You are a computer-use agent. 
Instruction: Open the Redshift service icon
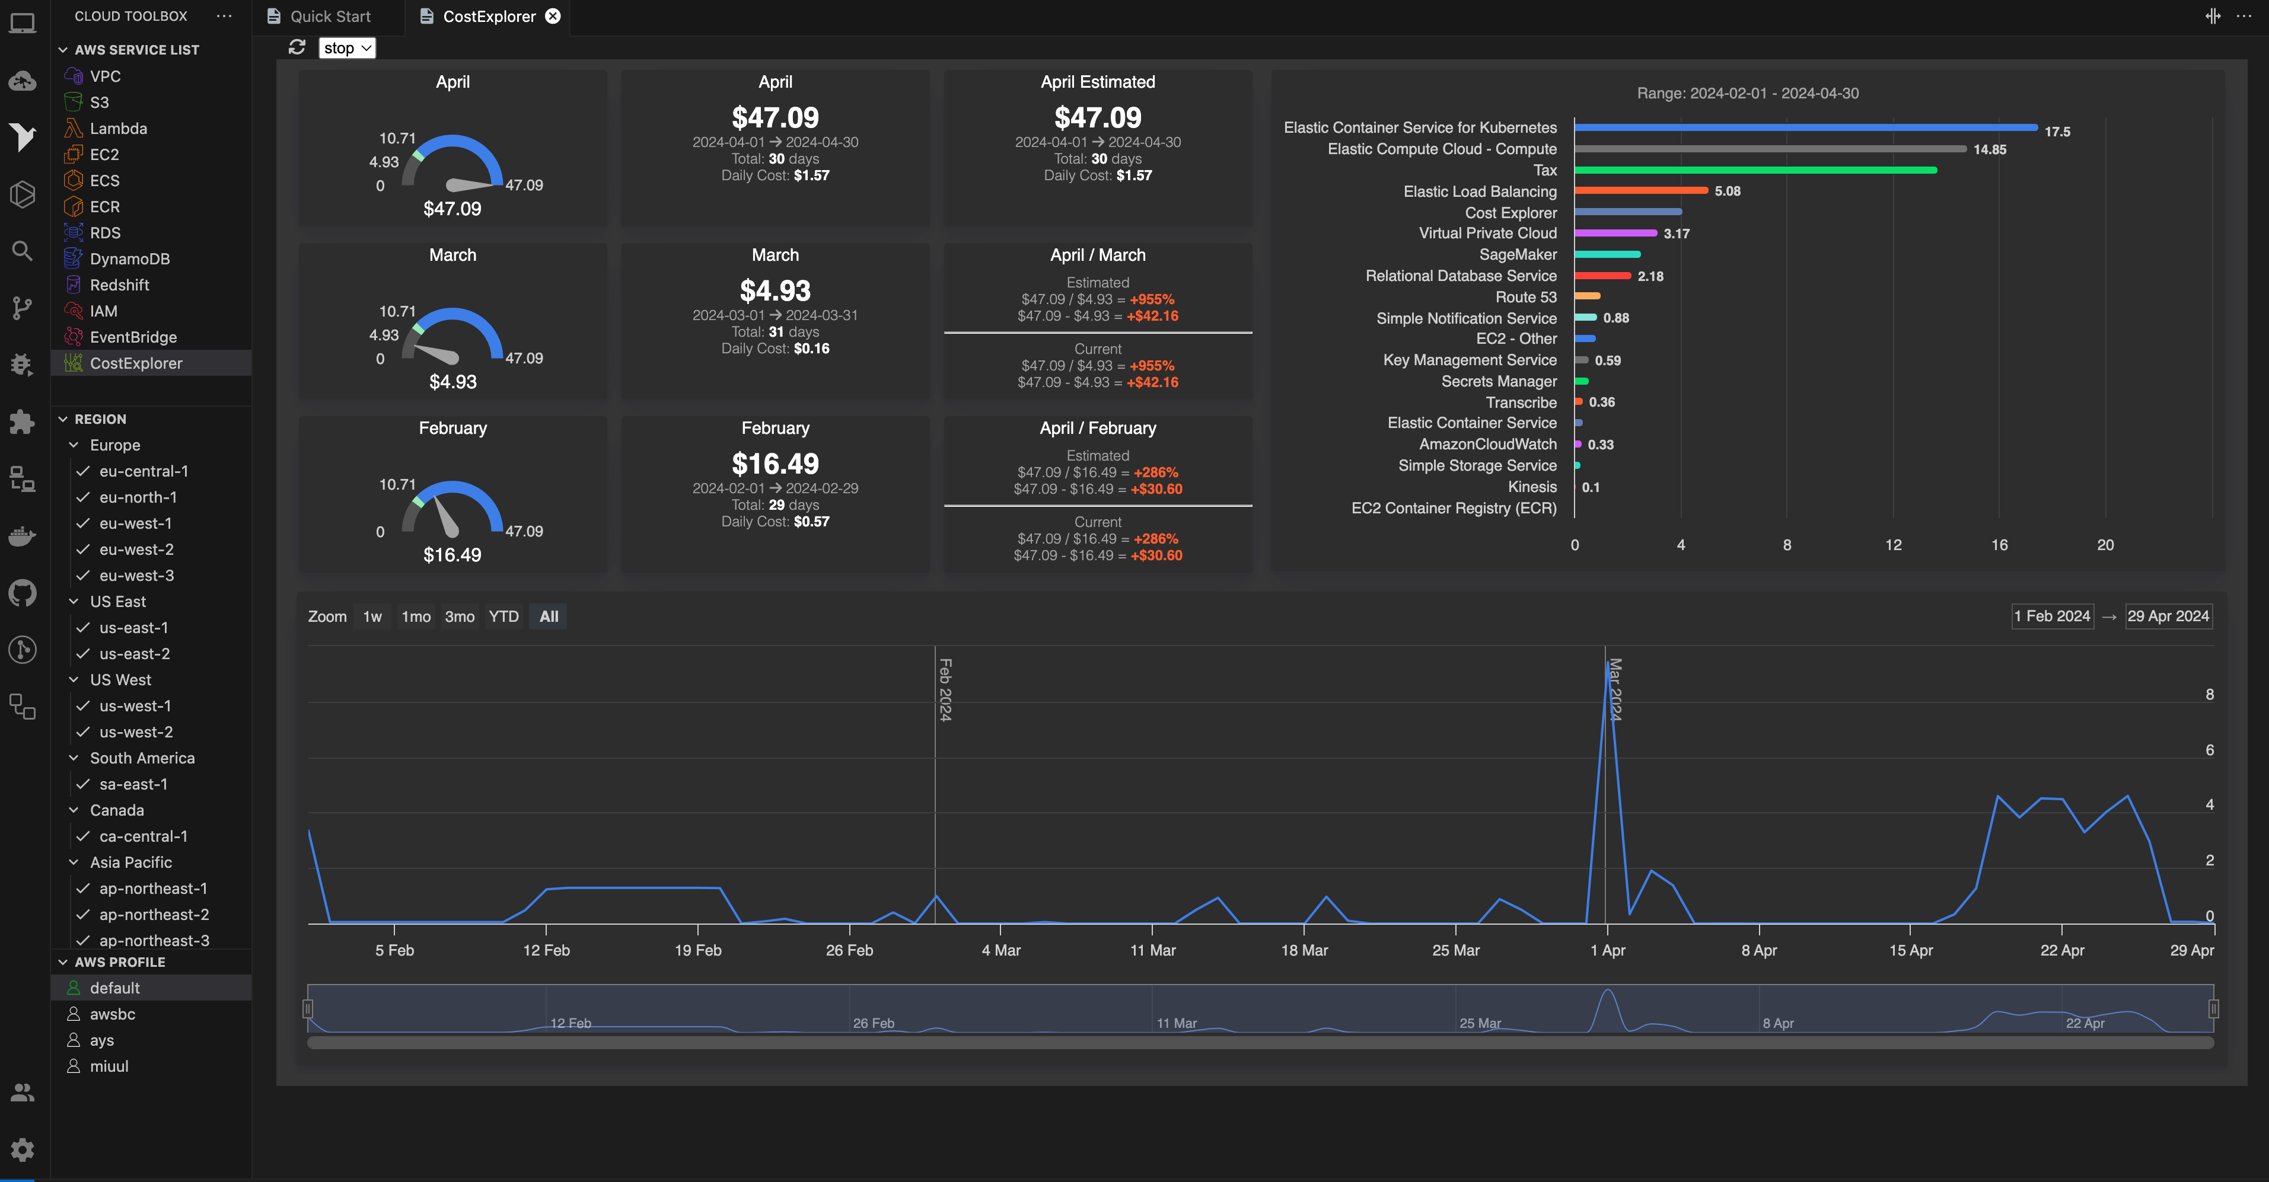coord(74,285)
